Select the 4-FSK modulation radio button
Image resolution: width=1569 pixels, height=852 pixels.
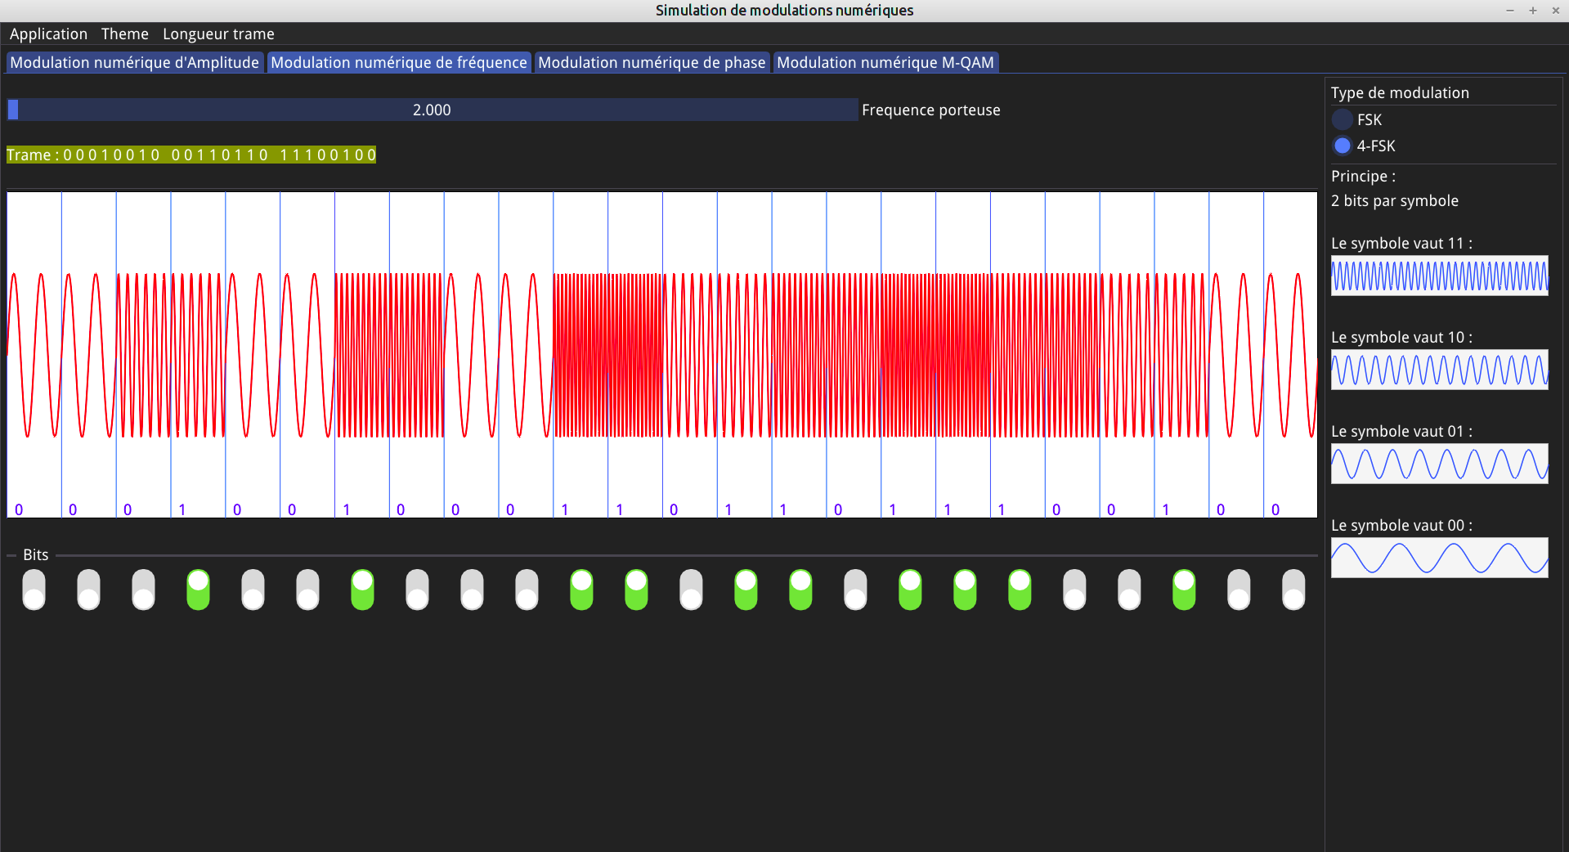[1343, 146]
